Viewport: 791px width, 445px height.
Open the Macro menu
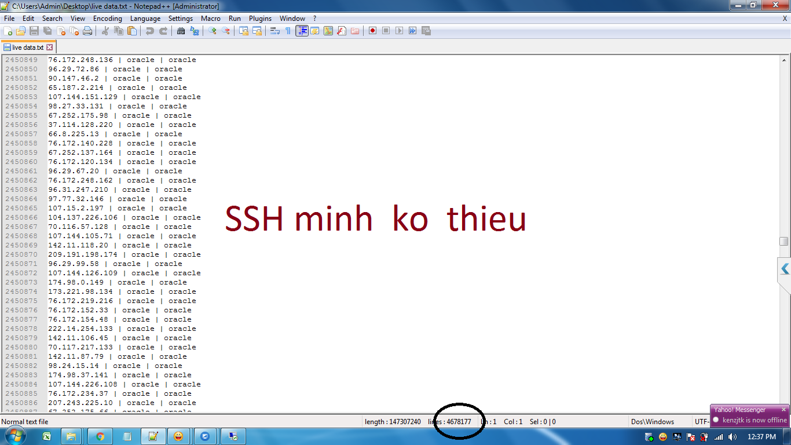[211, 19]
